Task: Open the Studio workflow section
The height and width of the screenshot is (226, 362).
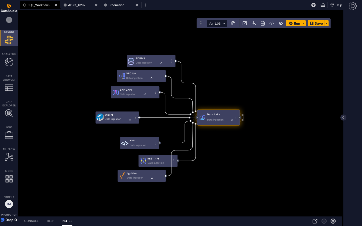Action: [x=9, y=38]
